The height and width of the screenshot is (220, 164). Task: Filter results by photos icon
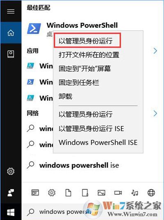(101, 193)
